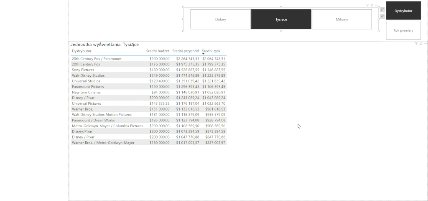Click revenue value $1 017 003,57

188,143
